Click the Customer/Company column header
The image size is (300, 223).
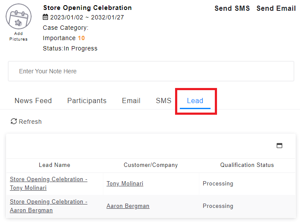click(151, 165)
